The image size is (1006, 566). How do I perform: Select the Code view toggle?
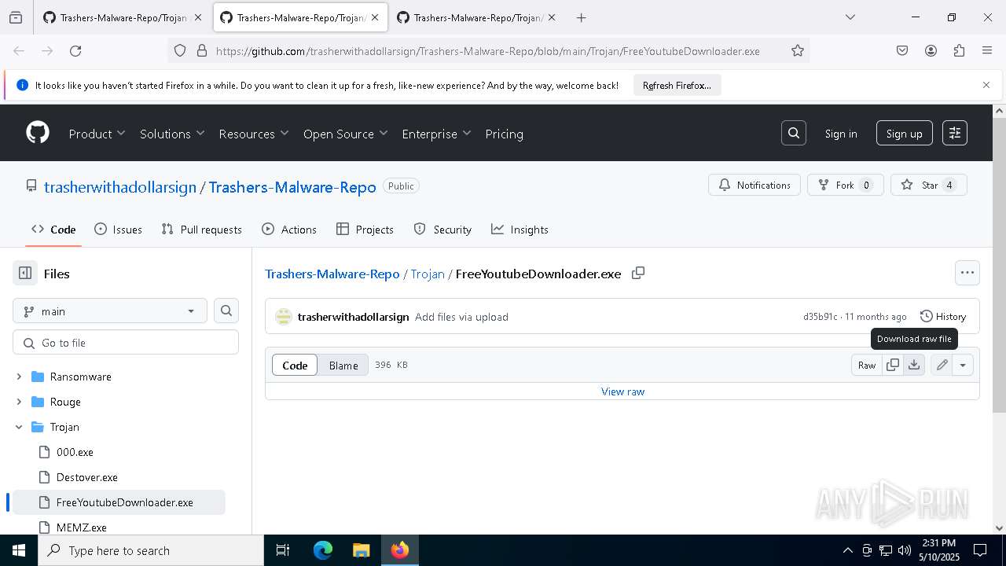coord(295,365)
